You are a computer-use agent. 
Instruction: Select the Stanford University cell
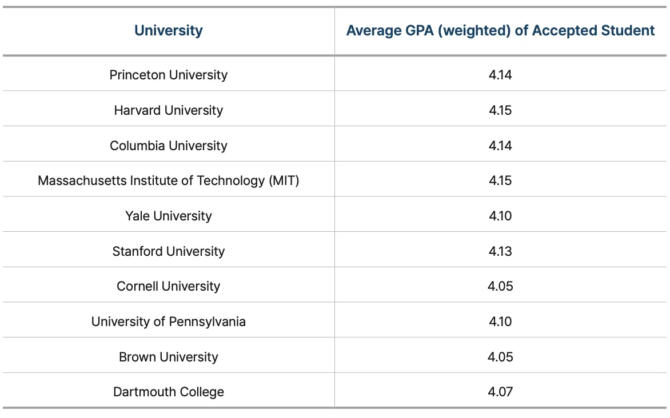pos(169,251)
